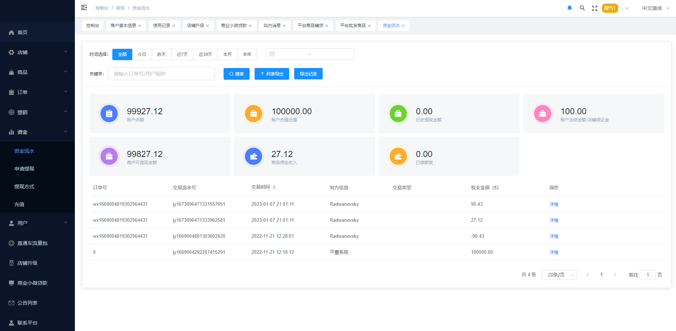Image resolution: width=676 pixels, height=331 pixels.
Task: Click the notification bell icon
Action: 569,8
